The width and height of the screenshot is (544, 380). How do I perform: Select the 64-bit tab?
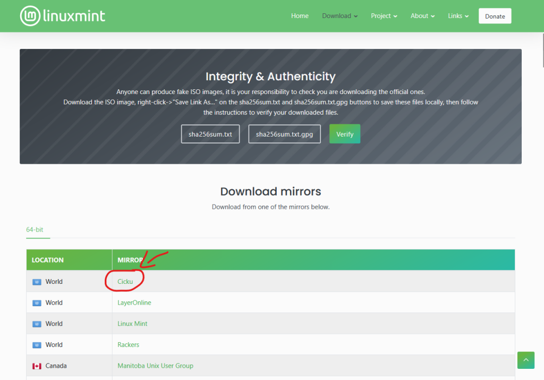pos(35,230)
